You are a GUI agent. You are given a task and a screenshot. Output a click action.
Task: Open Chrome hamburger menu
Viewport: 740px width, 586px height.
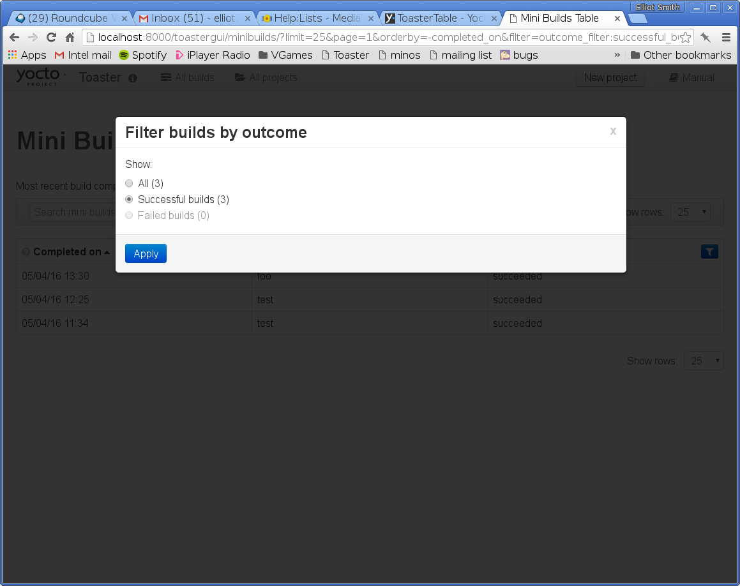pyautogui.click(x=726, y=37)
